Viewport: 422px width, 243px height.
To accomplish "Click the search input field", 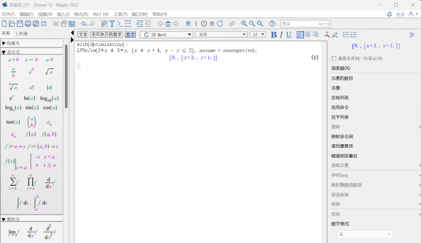I will 306,24.
